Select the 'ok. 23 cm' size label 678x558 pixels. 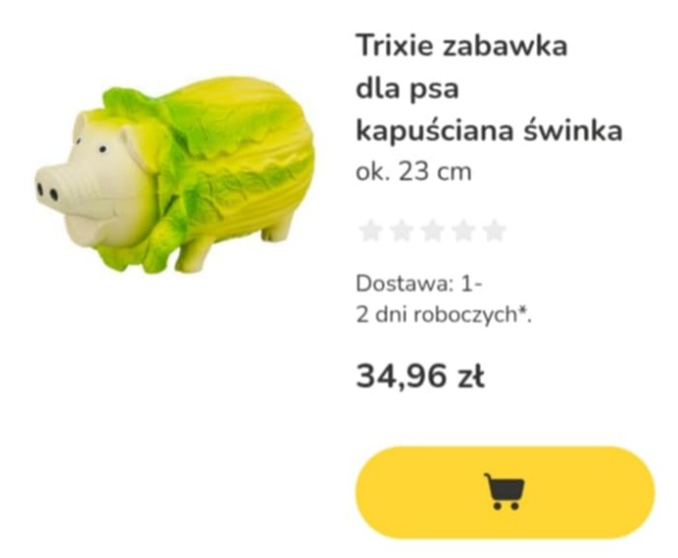413,173
